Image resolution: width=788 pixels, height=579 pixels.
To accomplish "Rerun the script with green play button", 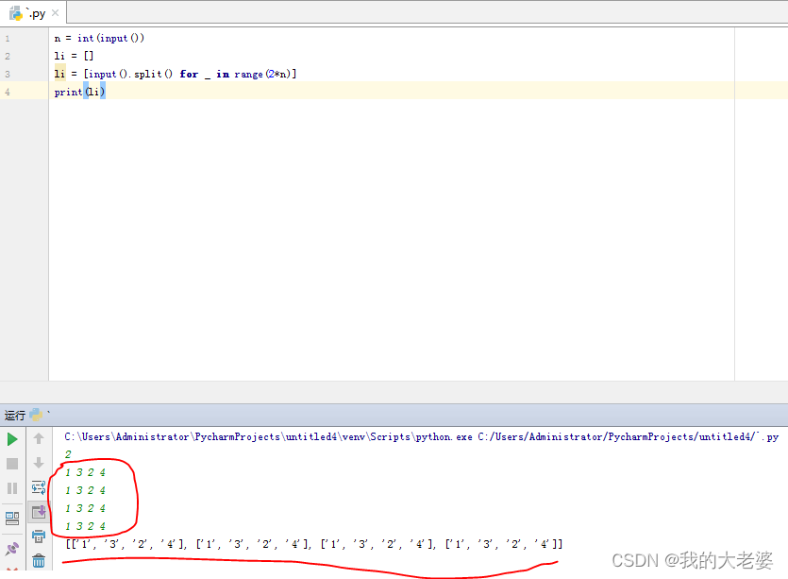I will [x=12, y=439].
